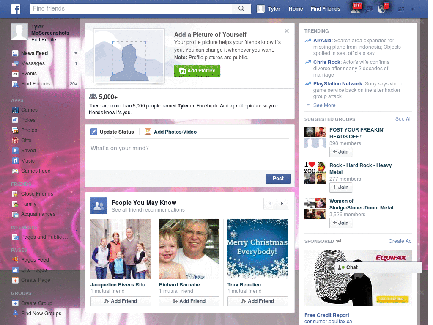Click the Facebook logo icon
433x325 pixels.
(16, 9)
